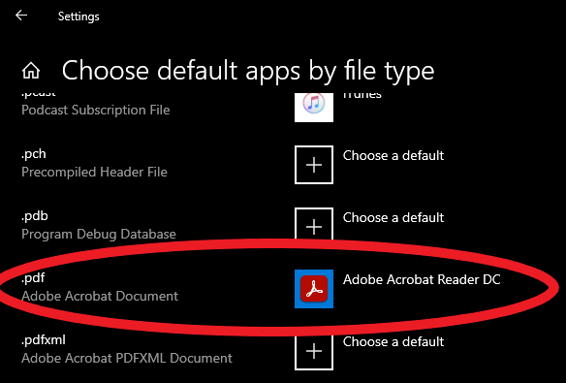Click the Adobe Acrobat Reader icon for .pdf
Viewport: 566px width, 383px height.
(x=314, y=289)
